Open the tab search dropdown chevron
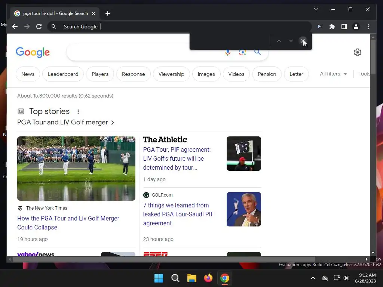 pyautogui.click(x=316, y=9)
